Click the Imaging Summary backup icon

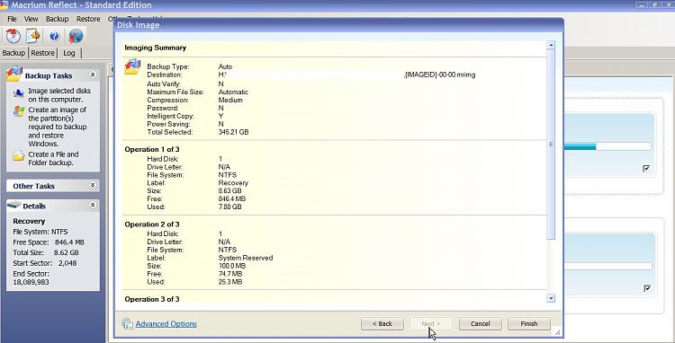pyautogui.click(x=132, y=67)
